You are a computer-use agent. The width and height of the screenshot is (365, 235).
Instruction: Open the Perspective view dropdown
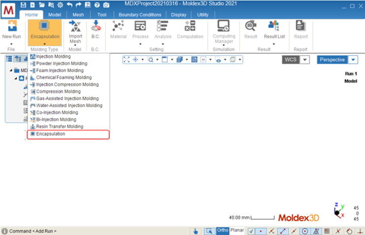[x=353, y=60]
